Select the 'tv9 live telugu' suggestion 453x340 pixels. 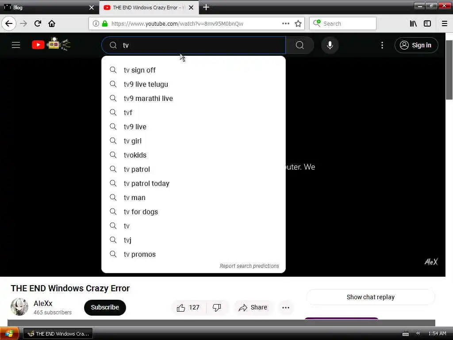(x=194, y=84)
